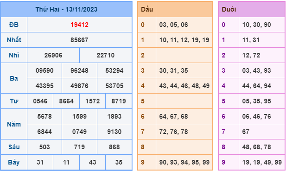Image resolution: width=286 pixels, height=171 pixels.
Task: Click the Nhất row label
Action: (14, 40)
